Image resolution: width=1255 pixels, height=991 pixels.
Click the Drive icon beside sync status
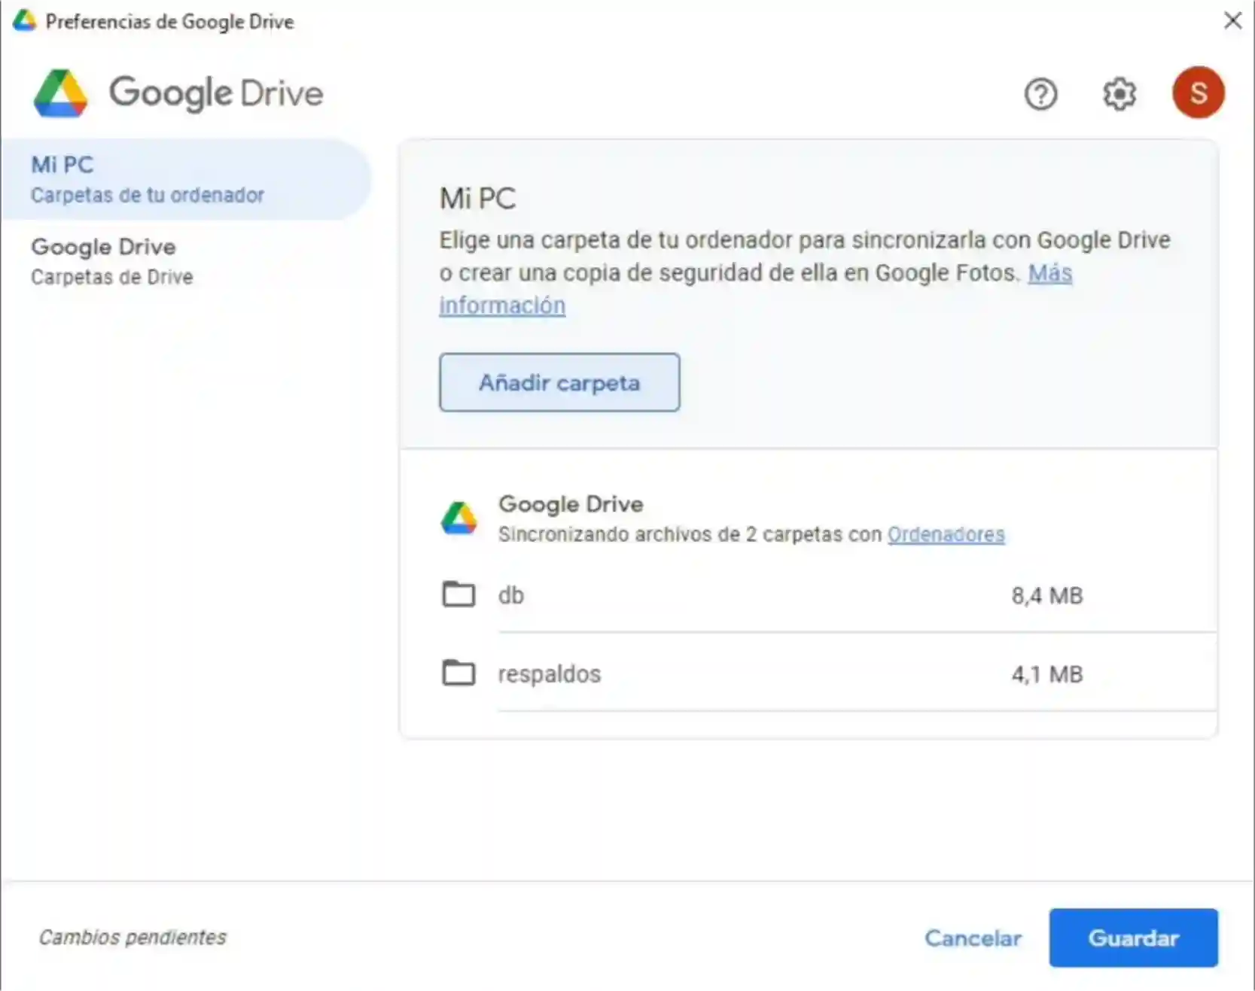tap(458, 518)
